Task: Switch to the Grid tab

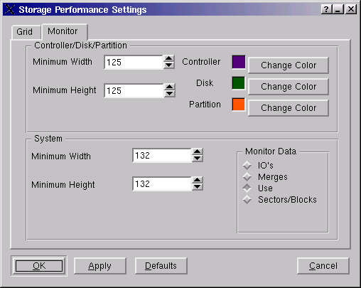Action: pos(26,32)
